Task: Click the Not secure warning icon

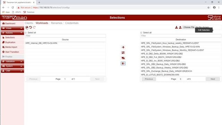Action: tap(18, 8)
